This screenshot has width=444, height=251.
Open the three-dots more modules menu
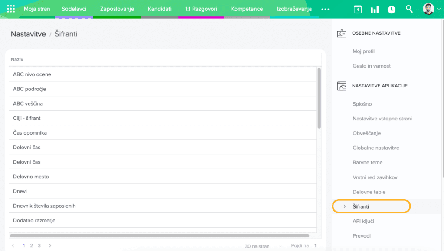click(x=325, y=9)
